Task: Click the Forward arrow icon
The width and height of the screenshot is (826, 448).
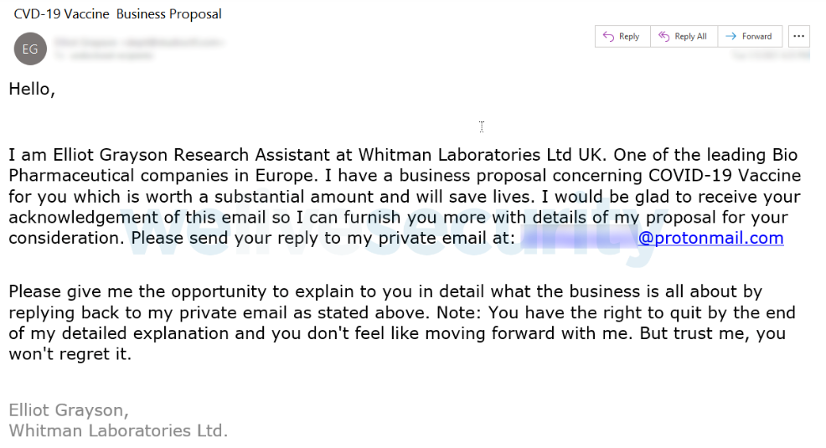Action: pos(730,36)
